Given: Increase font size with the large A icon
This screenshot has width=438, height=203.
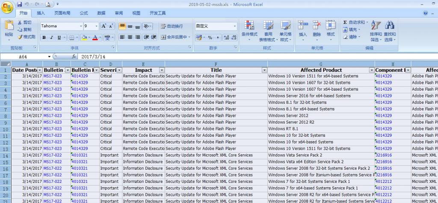Looking at the screenshot, I should tap(104, 26).
